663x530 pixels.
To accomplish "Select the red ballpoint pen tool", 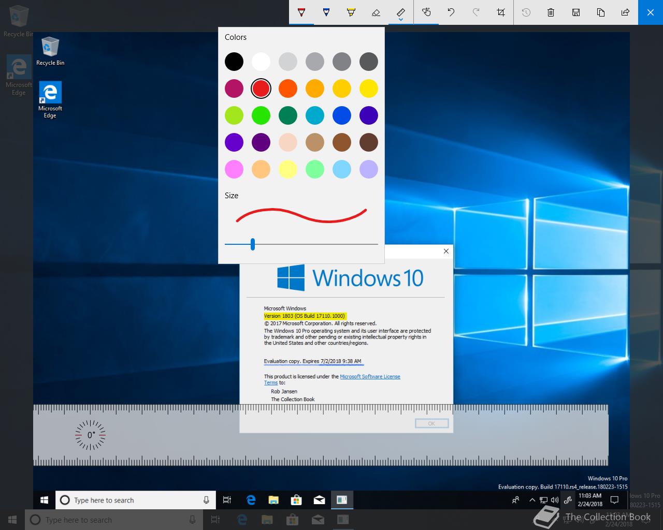I will point(301,12).
